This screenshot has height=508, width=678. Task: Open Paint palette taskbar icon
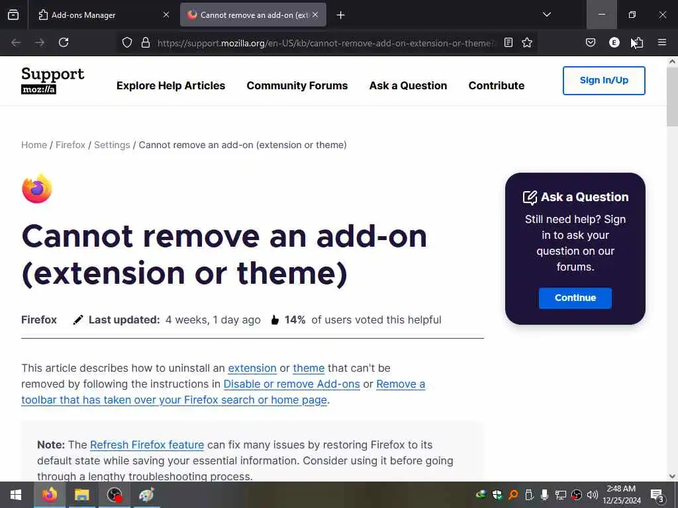pos(146,495)
